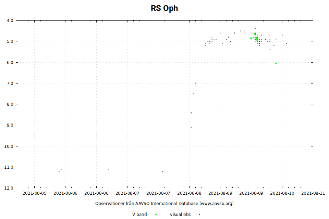Open the www.aavso.org source text
This screenshot has height=219, width=329.
[217, 204]
